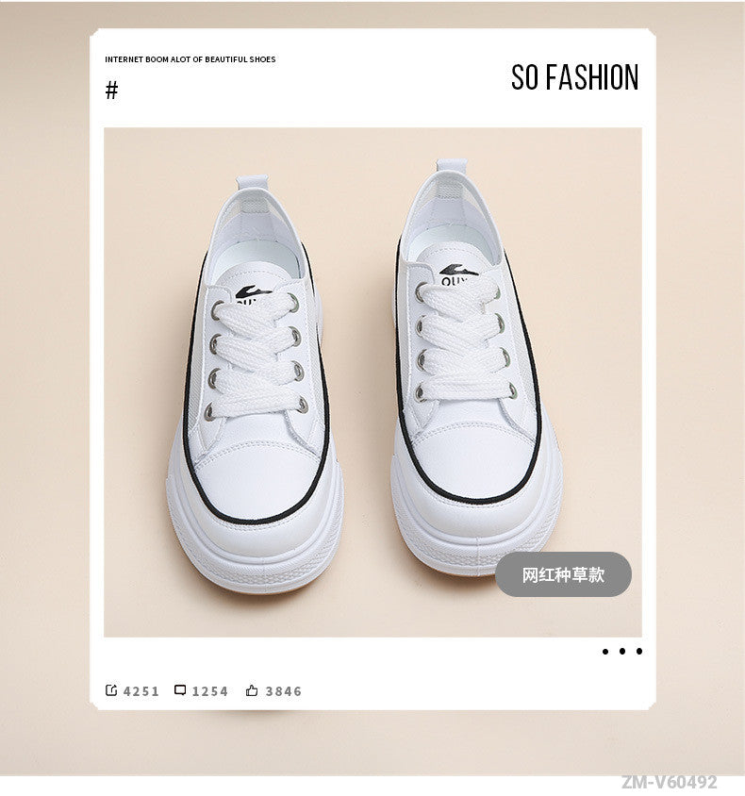Click the left white sneaker
This screenshot has height=796, width=745.
[256, 384]
